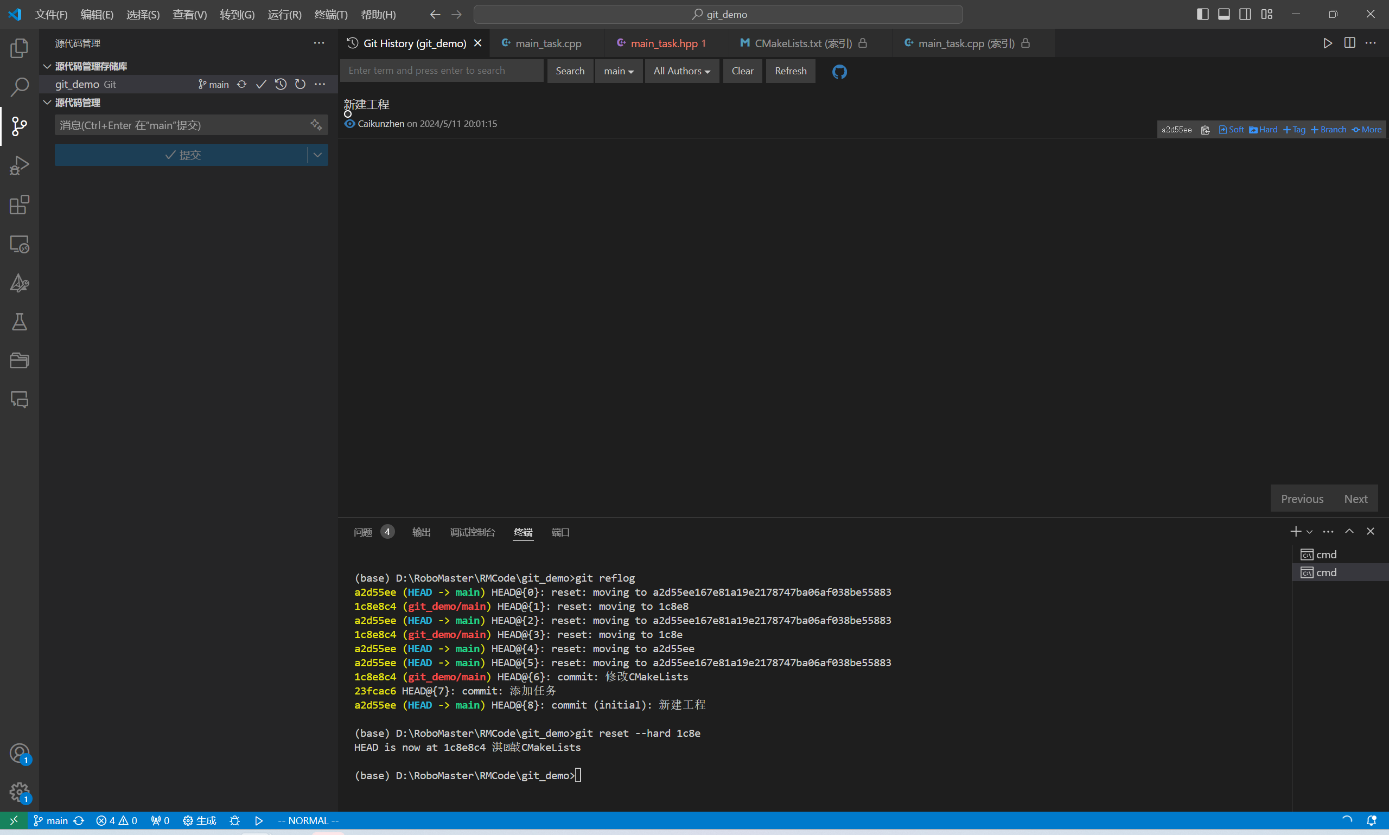Open the 终端(T) menu
Image resolution: width=1389 pixels, height=835 pixels.
click(330, 15)
